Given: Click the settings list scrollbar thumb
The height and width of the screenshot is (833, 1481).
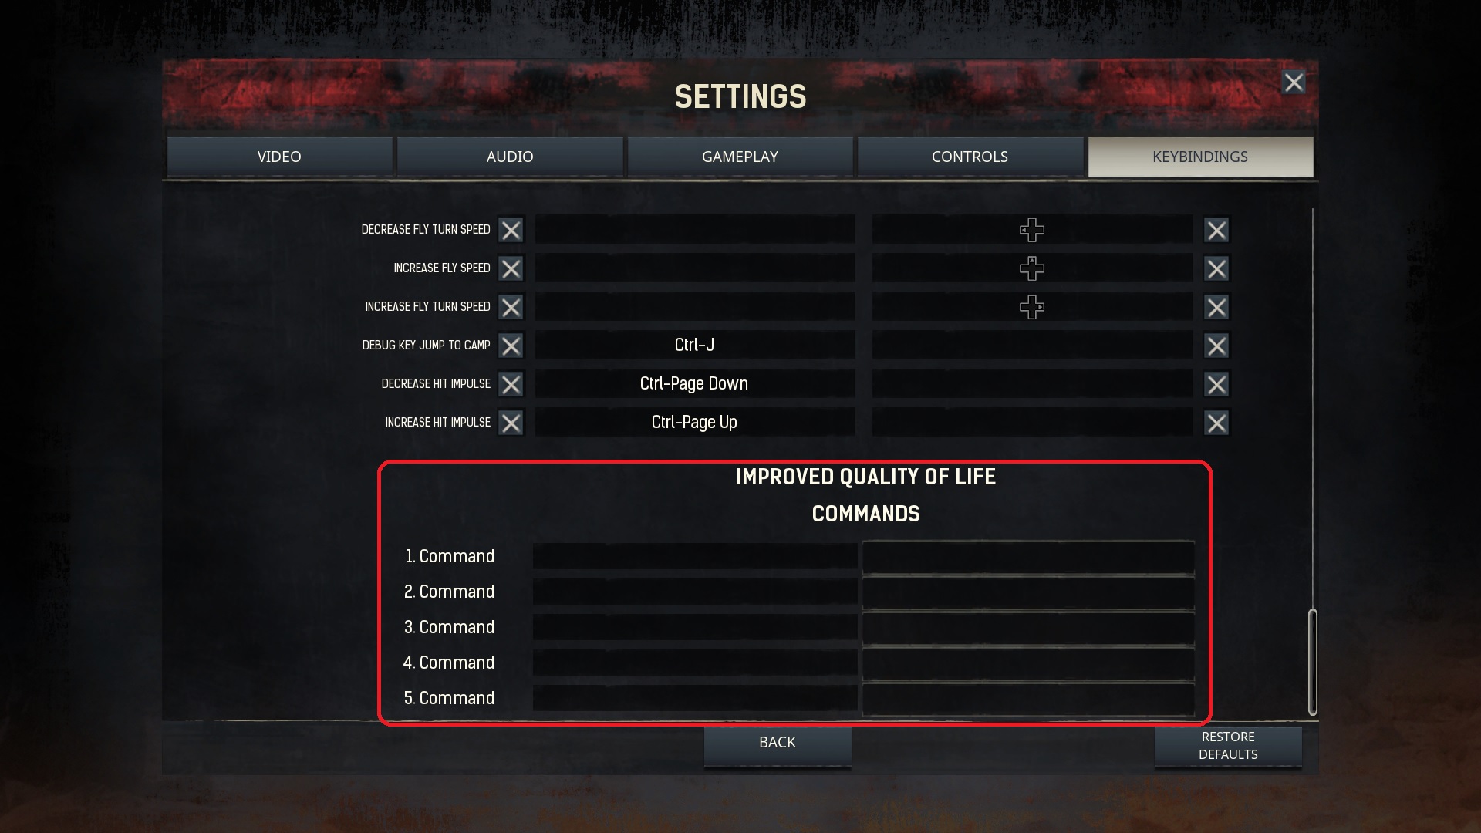Looking at the screenshot, I should 1312,662.
